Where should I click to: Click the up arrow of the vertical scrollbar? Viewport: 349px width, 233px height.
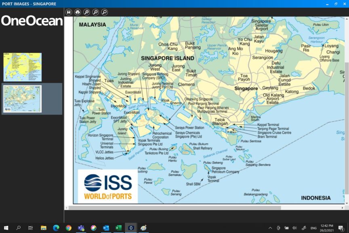[347, 19]
